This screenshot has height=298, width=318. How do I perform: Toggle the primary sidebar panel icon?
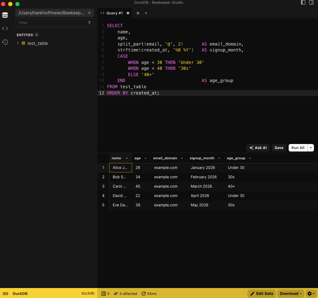[x=303, y=2]
